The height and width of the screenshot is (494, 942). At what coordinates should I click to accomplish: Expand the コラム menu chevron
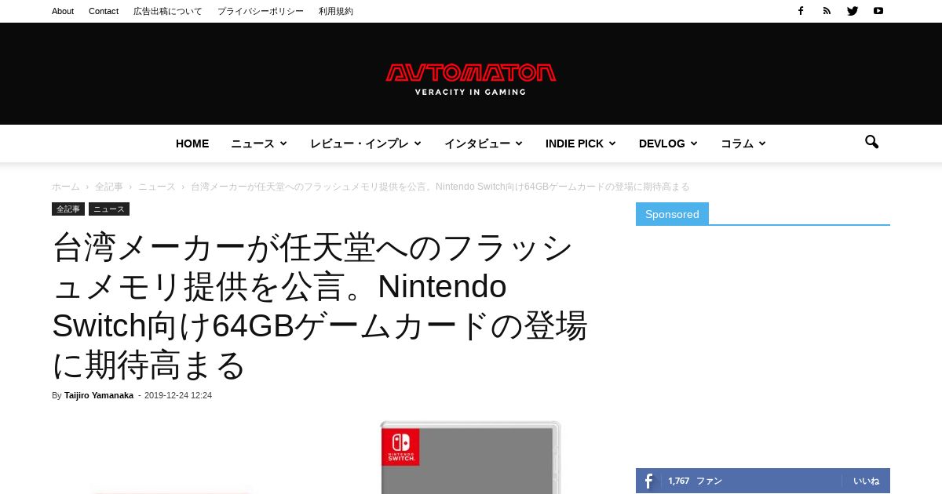click(762, 143)
